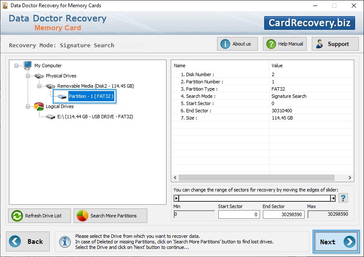The image size is (364, 257).
Task: Click the Next right-arrow icon
Action: click(350, 242)
